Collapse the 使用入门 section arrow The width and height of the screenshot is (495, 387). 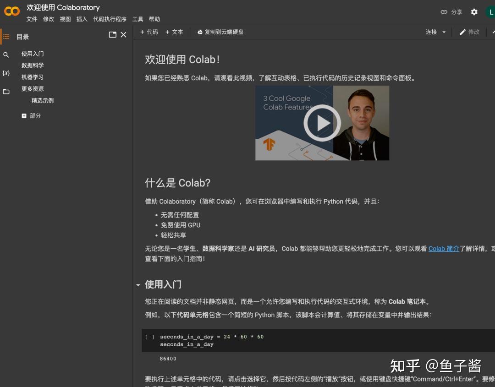pyautogui.click(x=138, y=285)
